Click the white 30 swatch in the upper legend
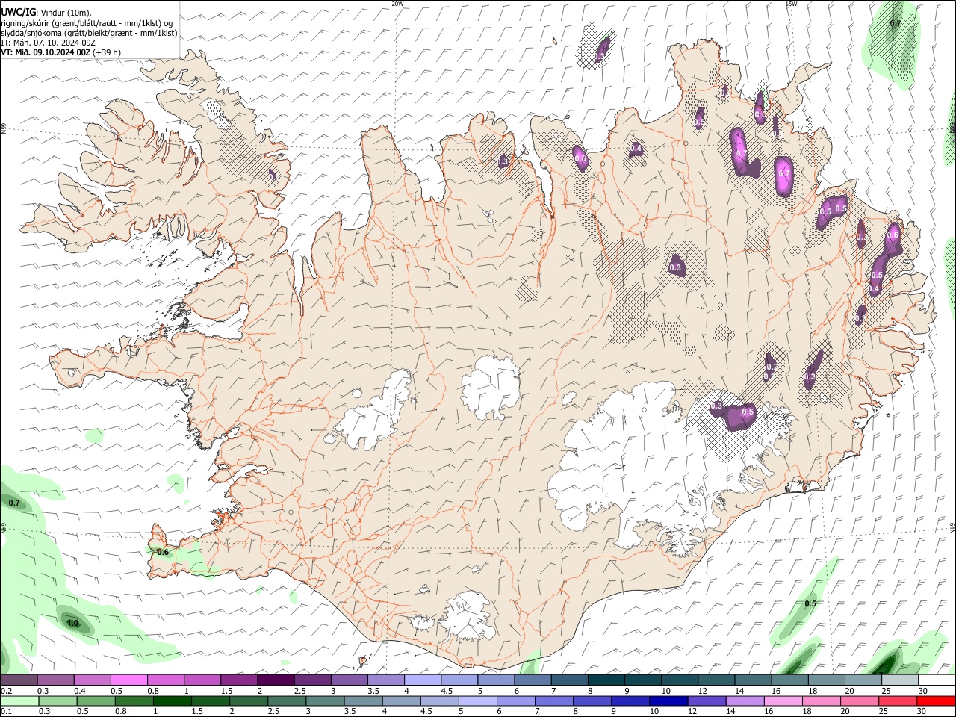956x717 pixels. point(937,680)
